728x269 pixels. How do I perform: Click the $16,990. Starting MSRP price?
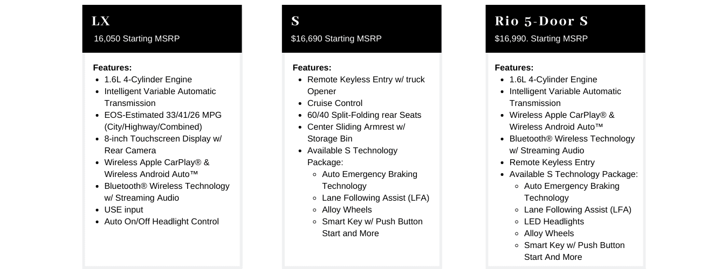pyautogui.click(x=541, y=39)
